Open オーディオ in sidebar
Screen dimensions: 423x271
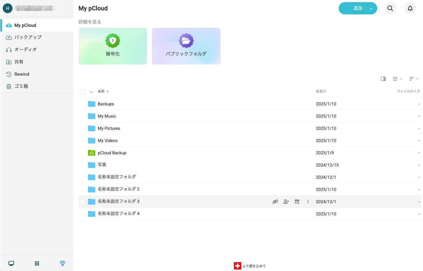(x=37, y=49)
